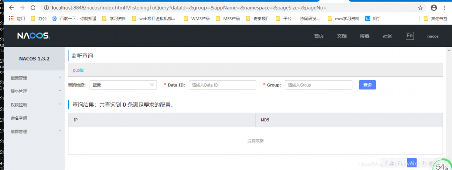
Task: Expand 服务管理 sidebar menu
Action: [34, 91]
